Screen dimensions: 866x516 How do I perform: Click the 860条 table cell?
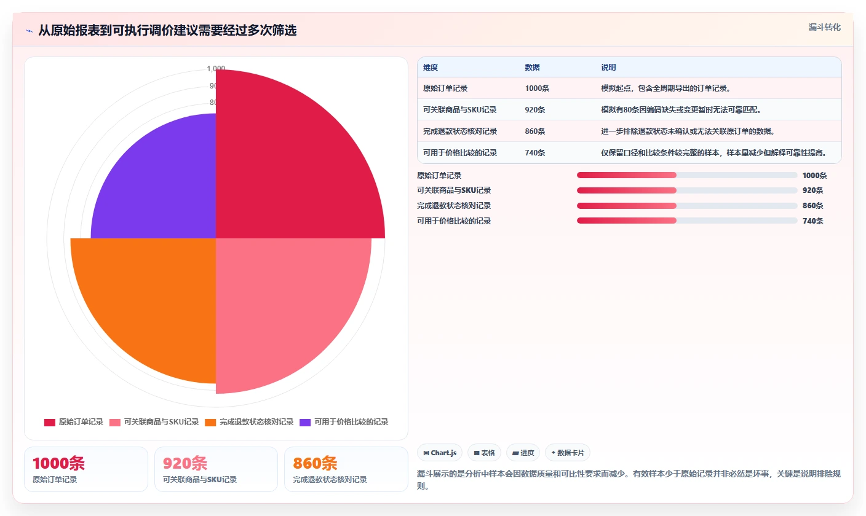coord(534,131)
